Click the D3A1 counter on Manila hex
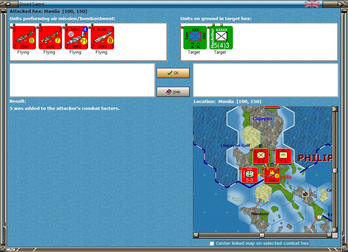Screen dimensions: 348x252 [x=272, y=175]
